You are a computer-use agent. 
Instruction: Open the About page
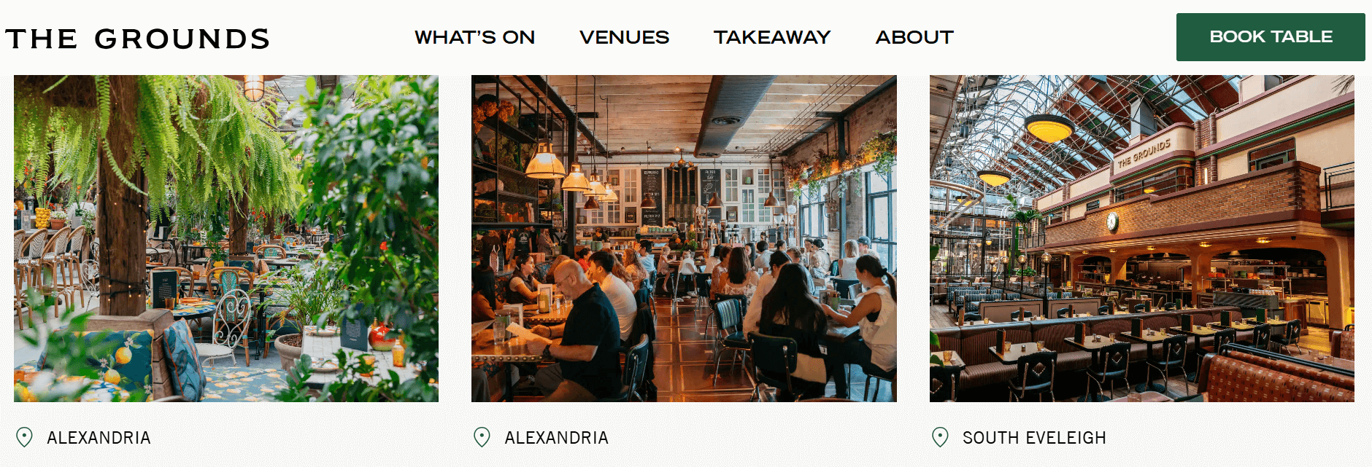[914, 37]
